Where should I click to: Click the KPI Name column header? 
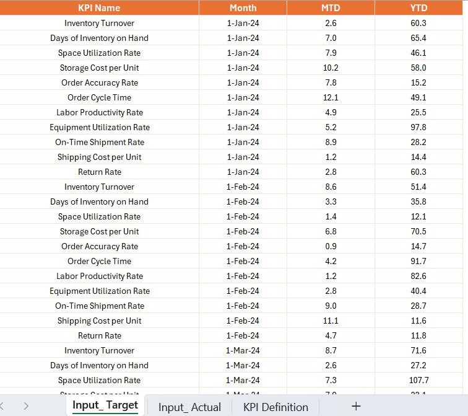pyautogui.click(x=99, y=8)
